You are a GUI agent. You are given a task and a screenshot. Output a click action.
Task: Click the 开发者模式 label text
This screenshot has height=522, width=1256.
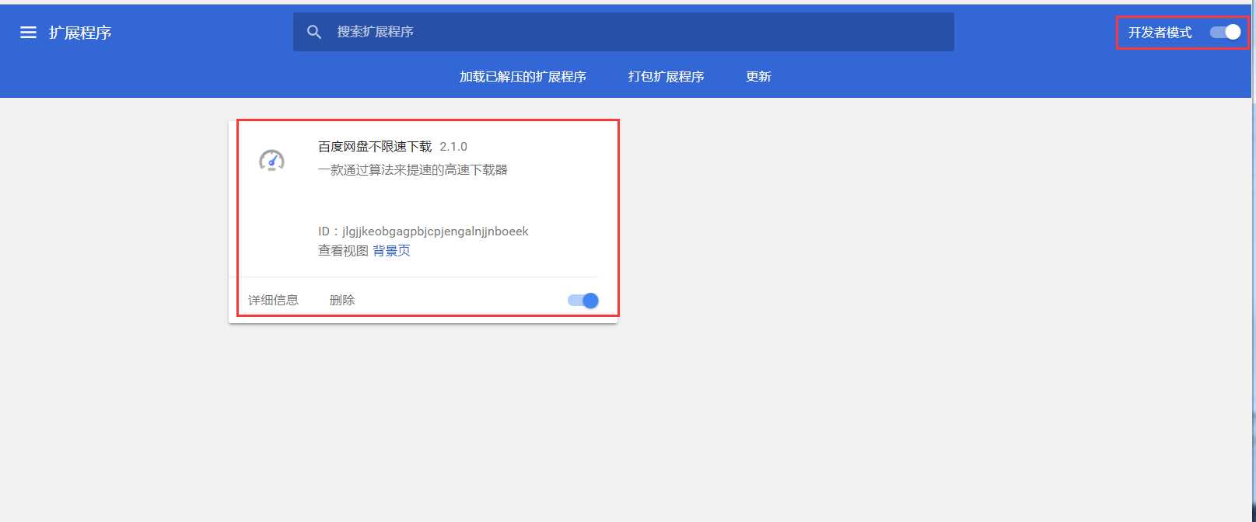point(1160,33)
